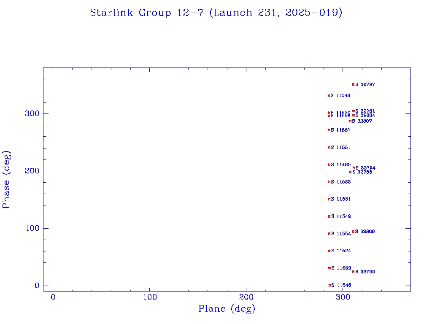Viewport: 432px width, 324px height.
Task: Click the label S 11557
Action: tap(340, 130)
